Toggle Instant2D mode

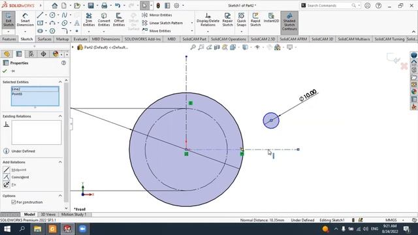click(x=271, y=18)
